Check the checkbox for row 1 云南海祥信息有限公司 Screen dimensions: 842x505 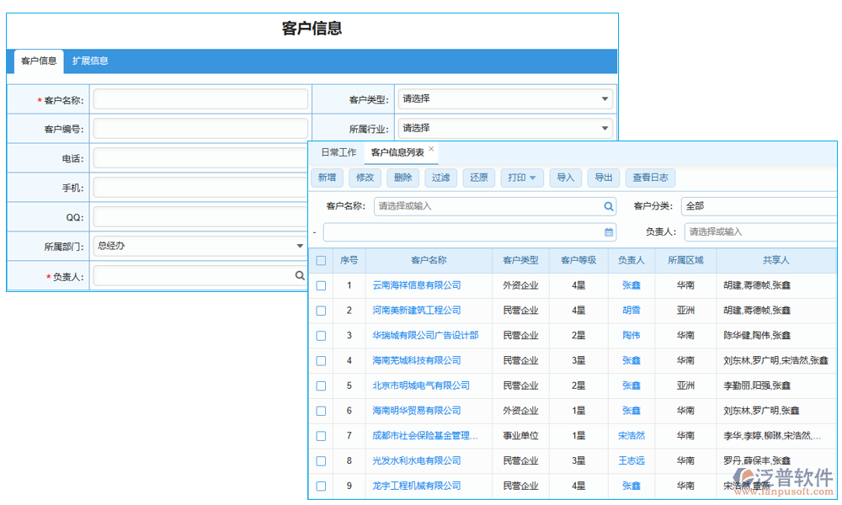click(321, 285)
